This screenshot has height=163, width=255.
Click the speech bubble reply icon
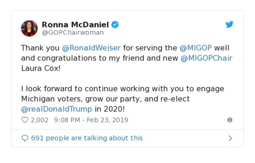[25, 138]
